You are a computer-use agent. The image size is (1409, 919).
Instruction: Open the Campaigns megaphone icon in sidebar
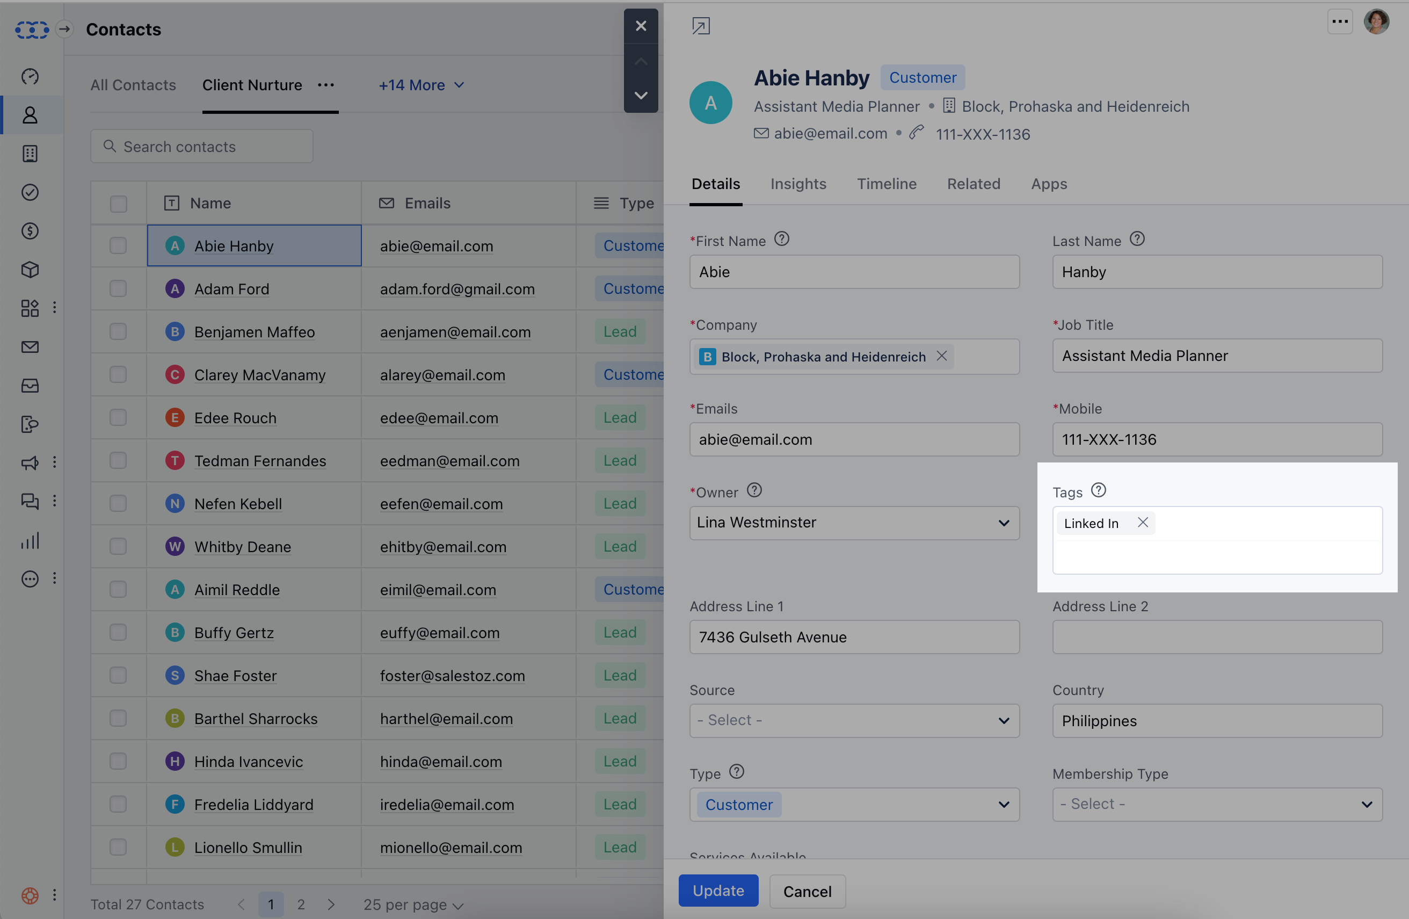pos(30,462)
